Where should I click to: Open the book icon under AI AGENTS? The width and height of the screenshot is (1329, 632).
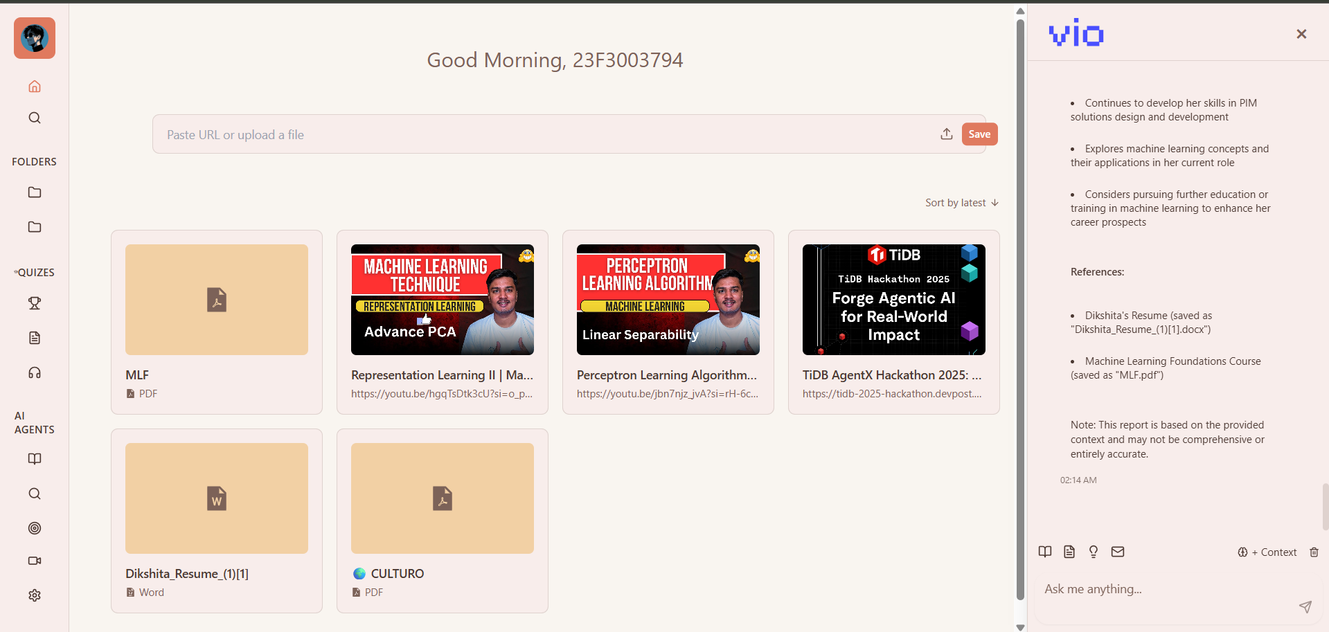[35, 459]
